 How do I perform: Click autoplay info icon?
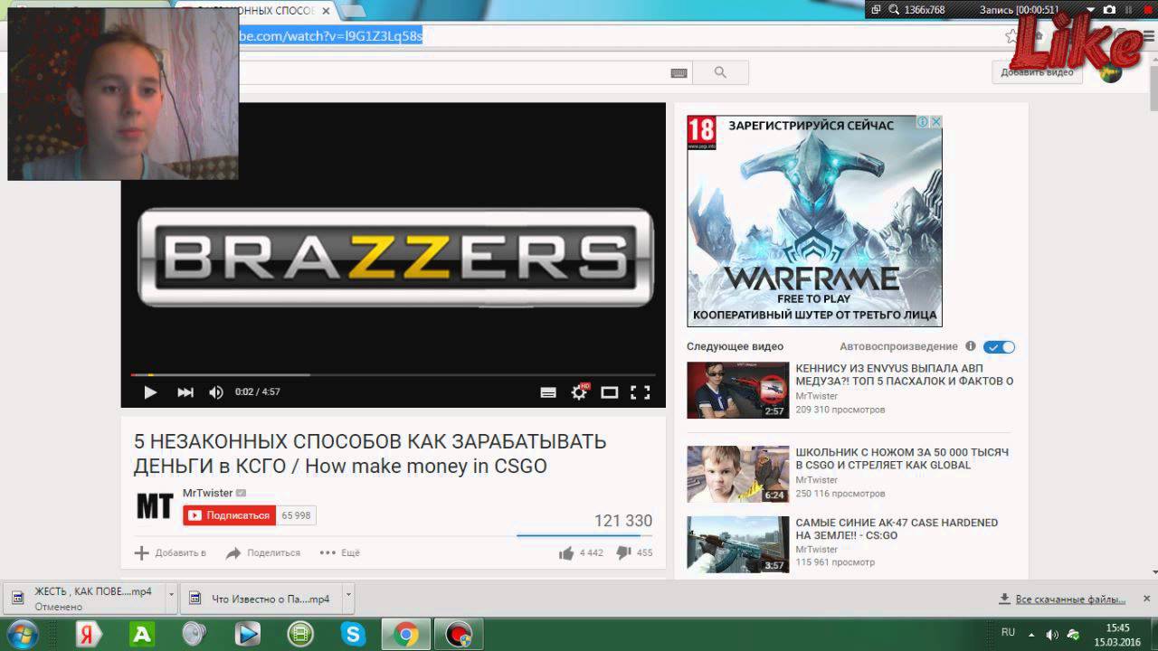click(971, 346)
